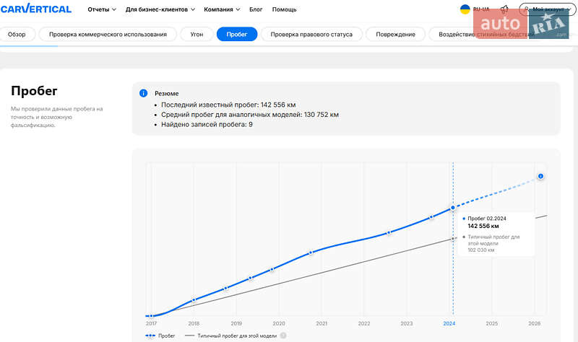Click the 02.2024 mileage data point

(x=453, y=208)
